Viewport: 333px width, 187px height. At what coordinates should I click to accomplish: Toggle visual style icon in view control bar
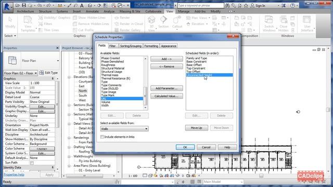150,176
